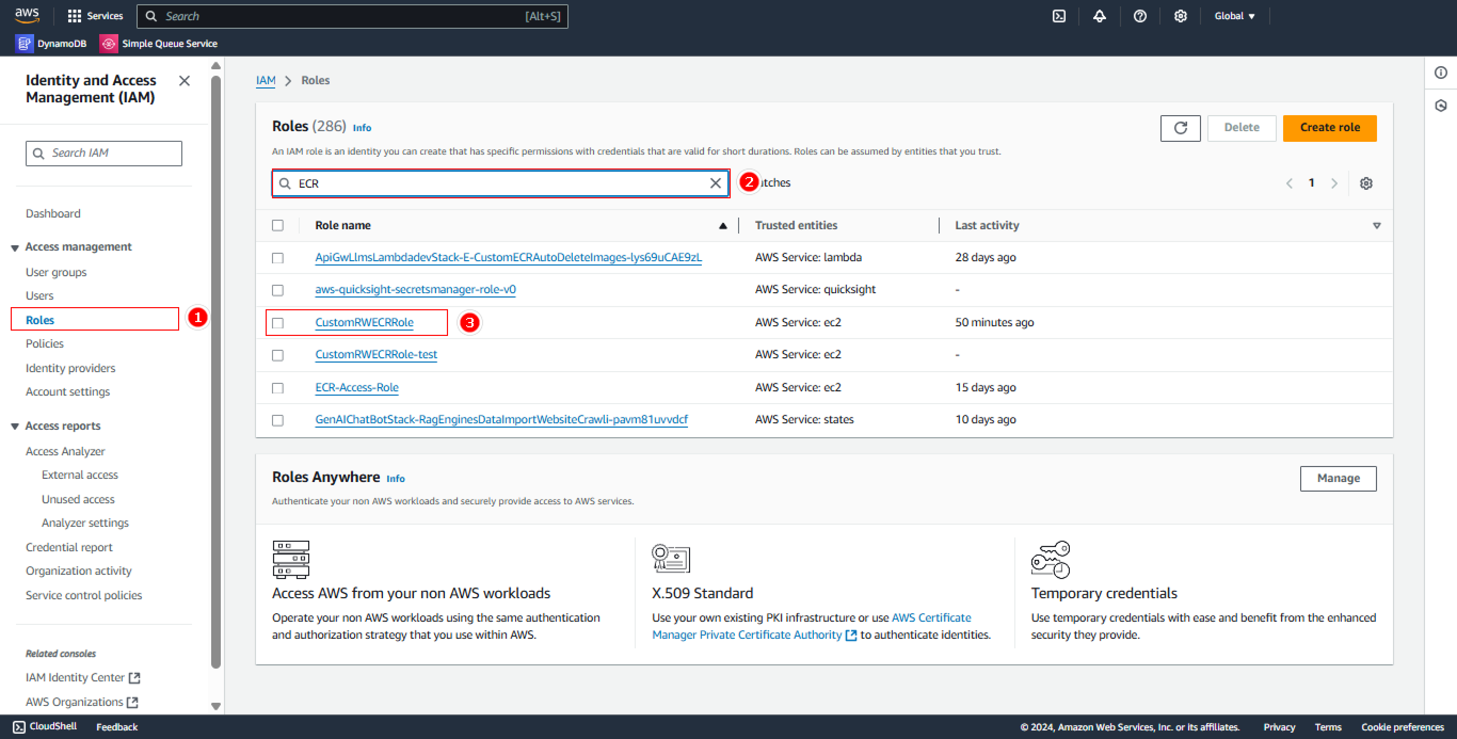This screenshot has height=739, width=1457.
Task: Open Service control policies
Action: coord(84,595)
